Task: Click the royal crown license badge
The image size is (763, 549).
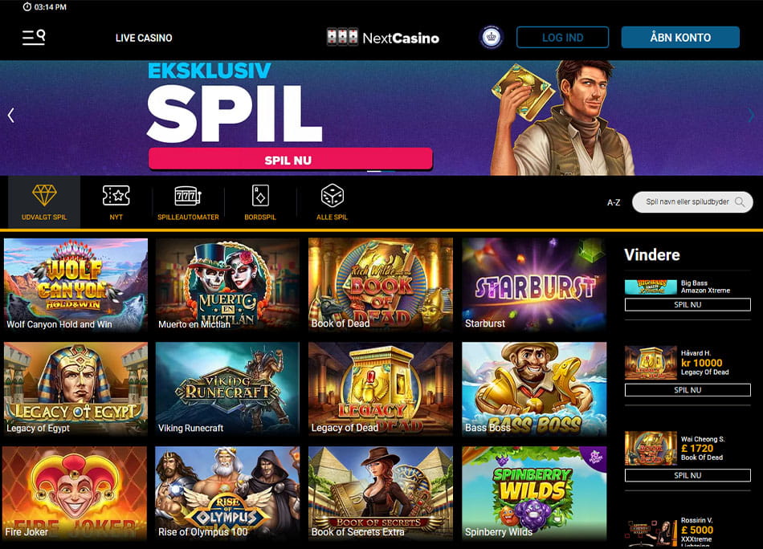Action: (491, 38)
